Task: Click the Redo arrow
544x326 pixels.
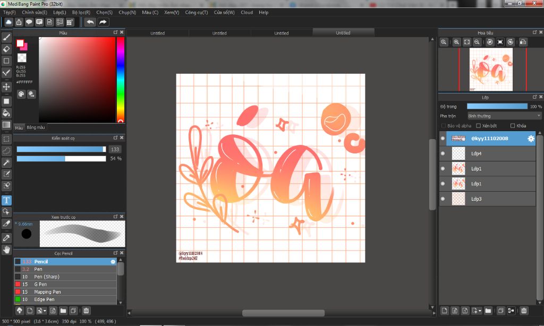Action: (x=103, y=22)
